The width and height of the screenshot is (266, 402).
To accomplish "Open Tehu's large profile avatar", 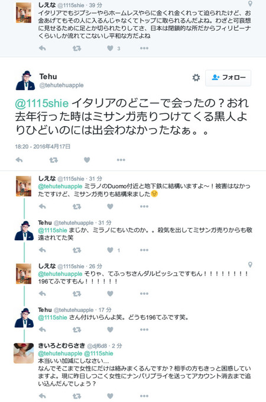I will (25, 81).
